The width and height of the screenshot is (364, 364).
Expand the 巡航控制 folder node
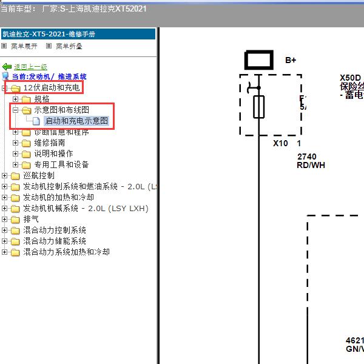pos(4,175)
